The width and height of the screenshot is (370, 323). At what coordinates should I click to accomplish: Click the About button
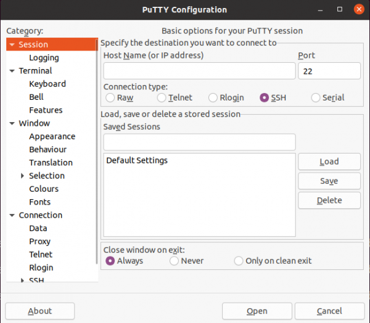[40, 311]
